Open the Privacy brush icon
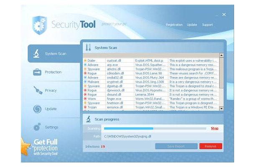The image size is (255, 167). [x=38, y=90]
